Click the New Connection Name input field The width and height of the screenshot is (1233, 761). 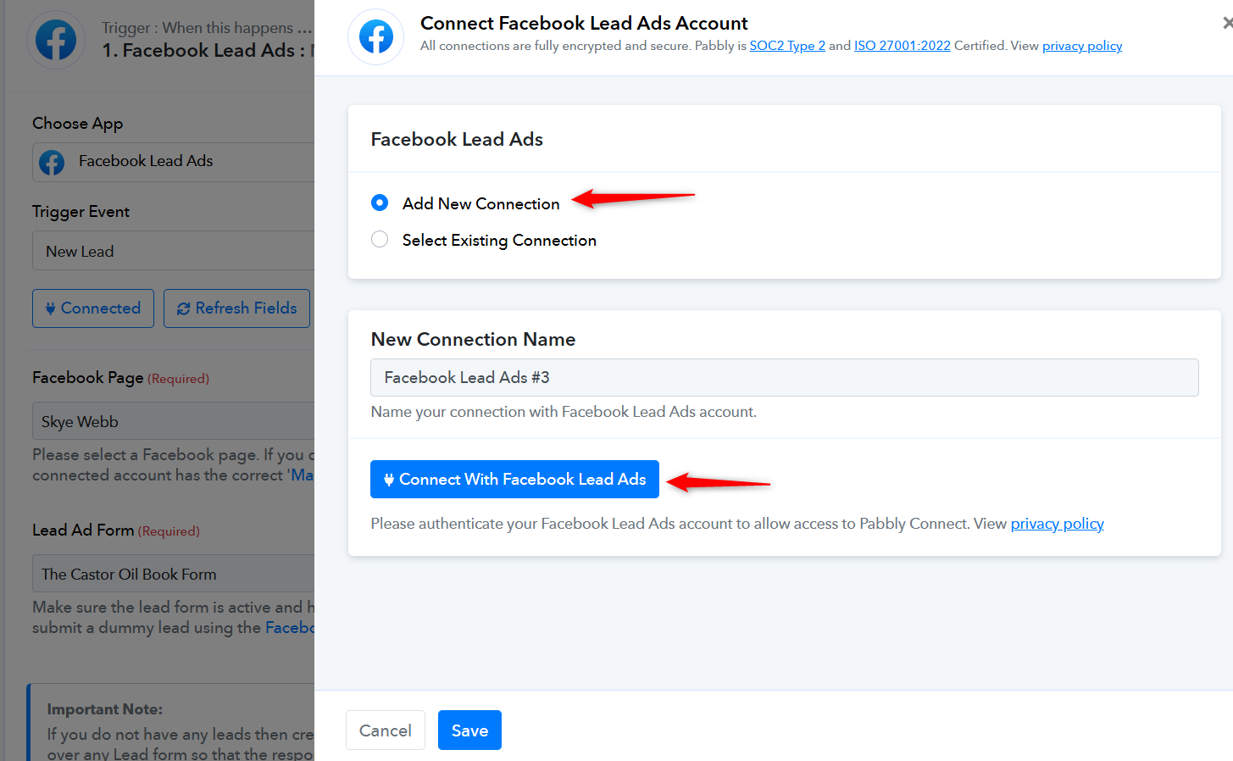(785, 378)
